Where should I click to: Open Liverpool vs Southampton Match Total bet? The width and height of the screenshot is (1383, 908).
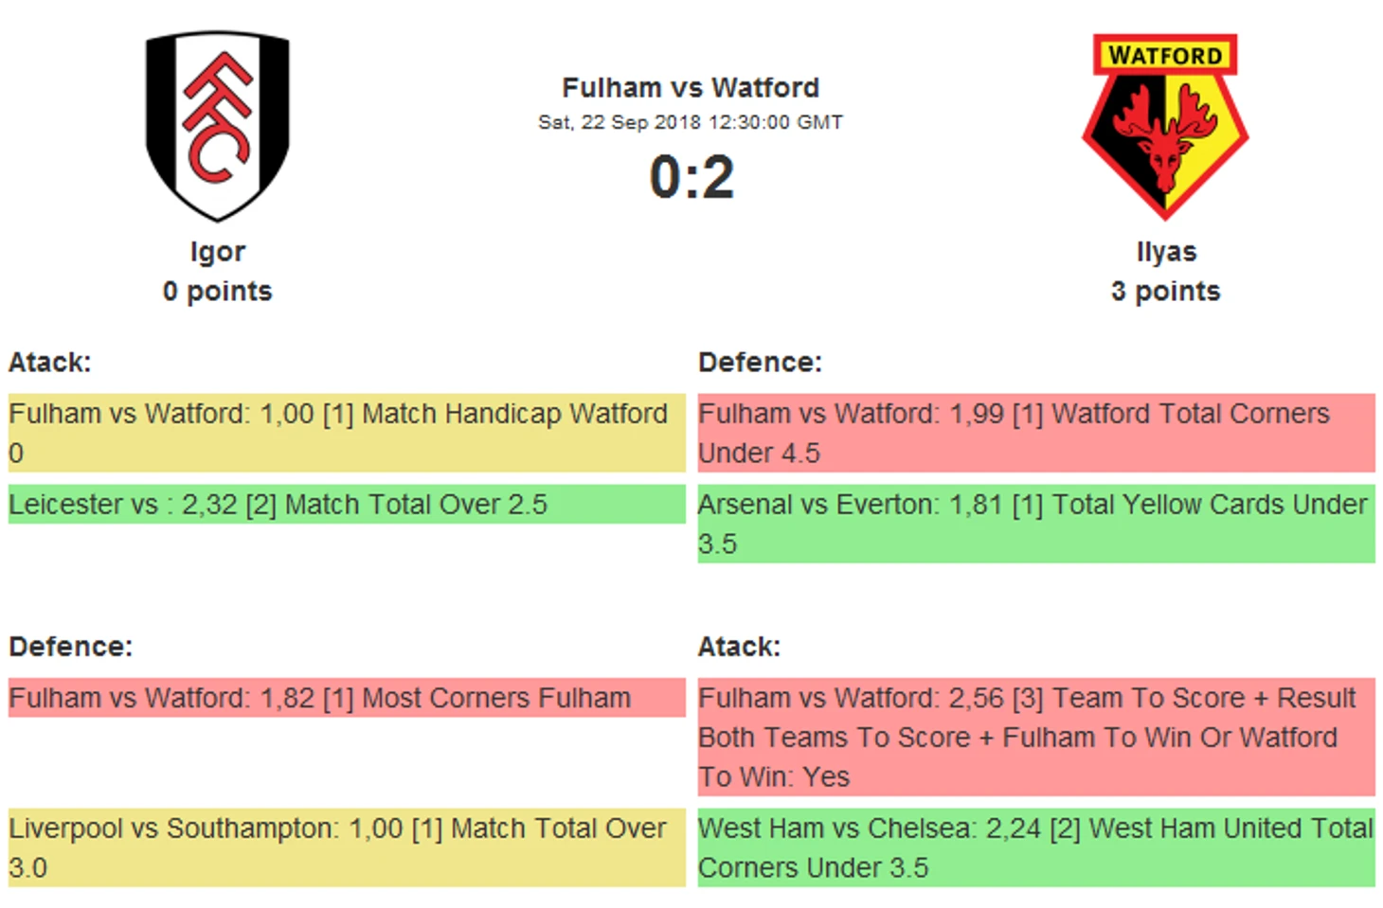click(347, 847)
